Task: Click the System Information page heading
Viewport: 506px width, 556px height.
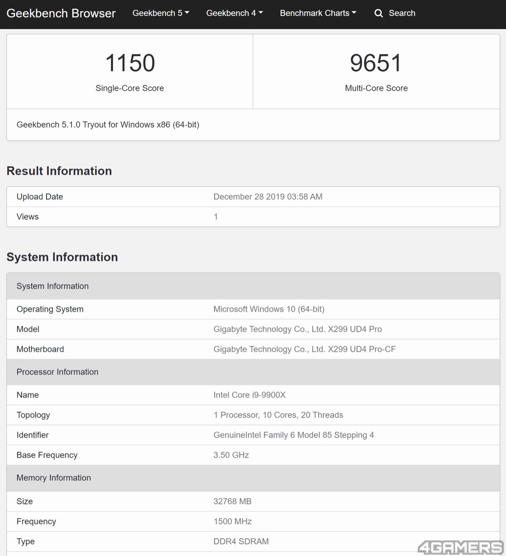Action: [x=62, y=257]
